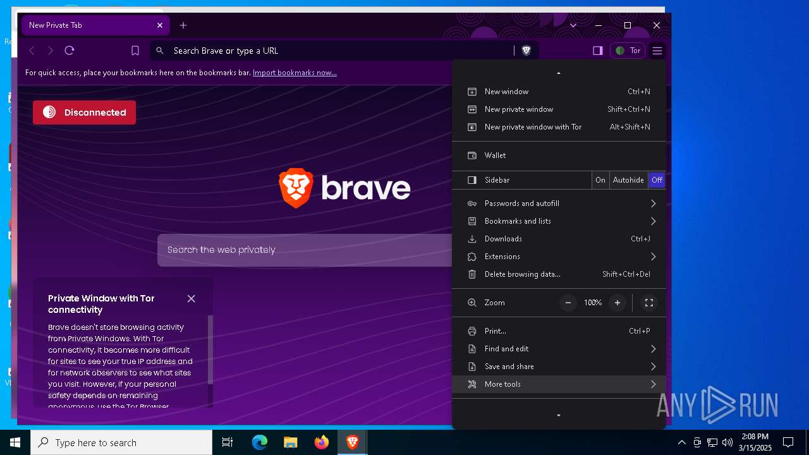Click the Downloads arrow icon
The image size is (809, 455).
[x=471, y=239]
